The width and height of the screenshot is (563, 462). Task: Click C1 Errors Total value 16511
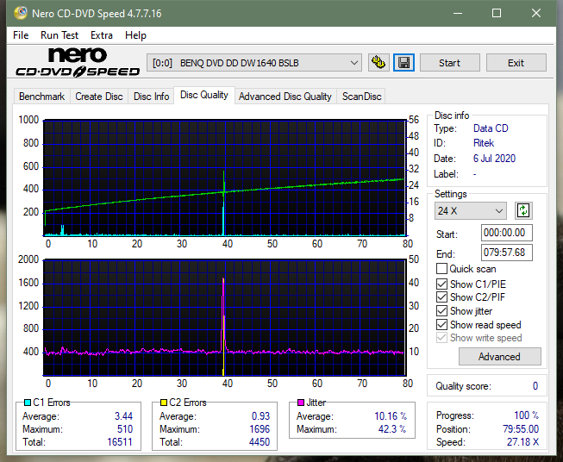coord(120,442)
